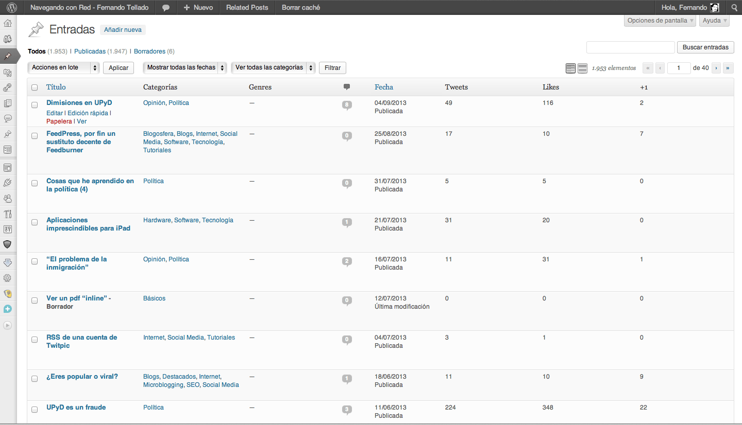Switch to excerpt view mode icon

(582, 68)
